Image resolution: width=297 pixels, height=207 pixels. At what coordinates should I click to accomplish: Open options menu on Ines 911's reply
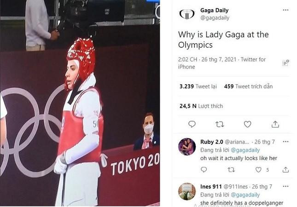[x=285, y=186]
